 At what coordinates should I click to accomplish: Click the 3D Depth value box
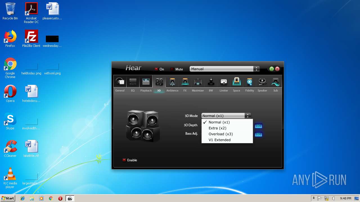coord(258,126)
